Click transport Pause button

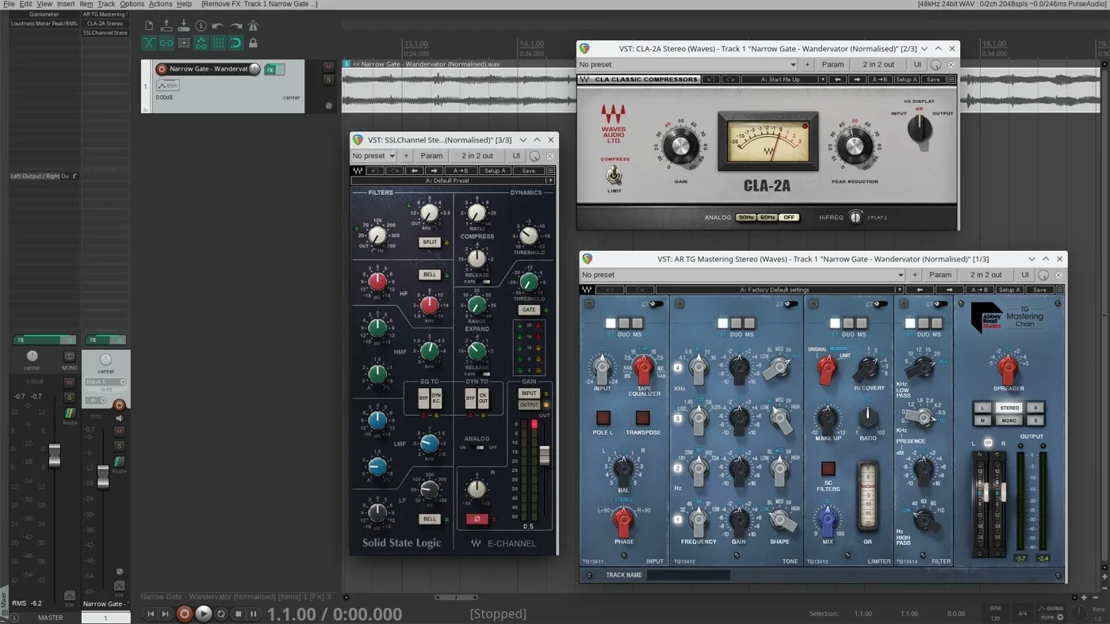pyautogui.click(x=254, y=614)
